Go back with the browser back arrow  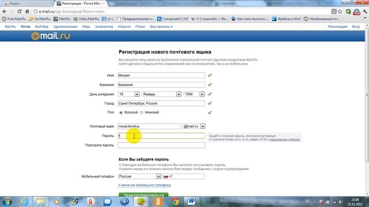coord(5,11)
